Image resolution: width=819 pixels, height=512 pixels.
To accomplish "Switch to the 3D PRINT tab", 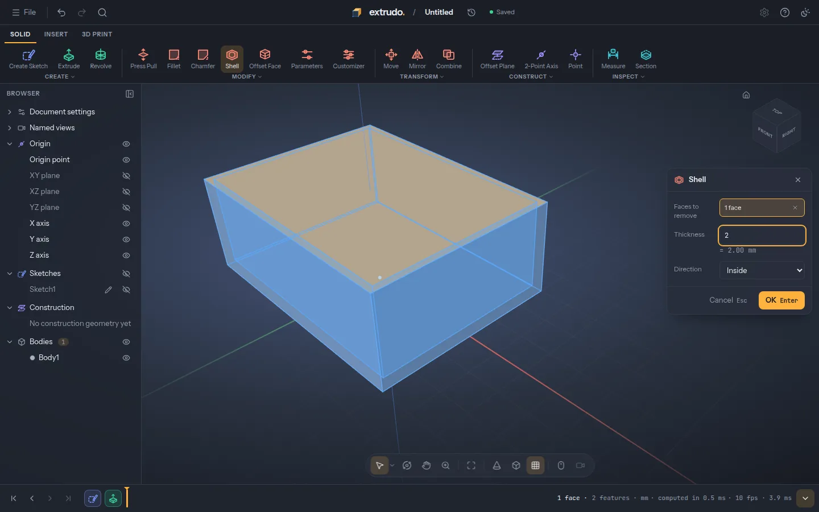I will tap(97, 34).
